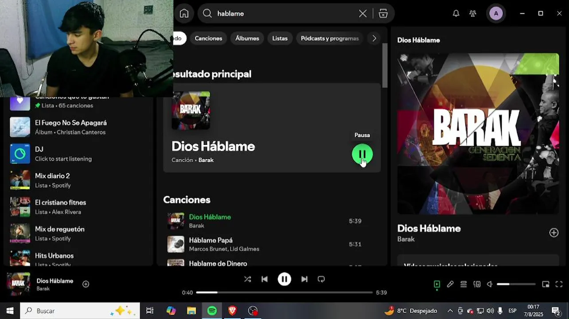Image resolution: width=569 pixels, height=319 pixels.
Task: Mute the volume speaker icon
Action: point(490,284)
